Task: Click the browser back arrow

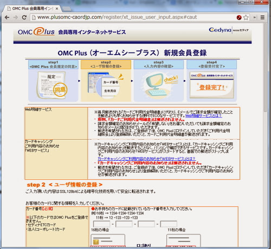Action: [7, 17]
